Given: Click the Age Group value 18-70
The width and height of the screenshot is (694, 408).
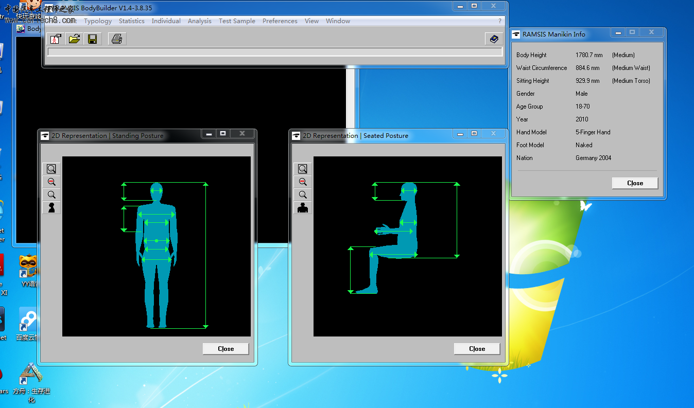Looking at the screenshot, I should (x=583, y=107).
